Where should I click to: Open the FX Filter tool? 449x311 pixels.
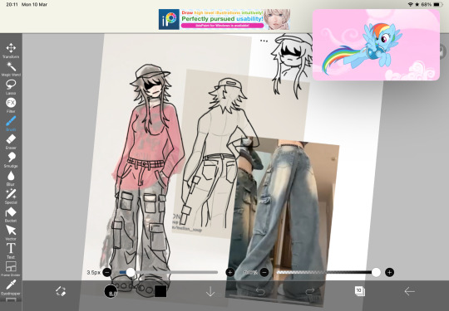tap(11, 105)
